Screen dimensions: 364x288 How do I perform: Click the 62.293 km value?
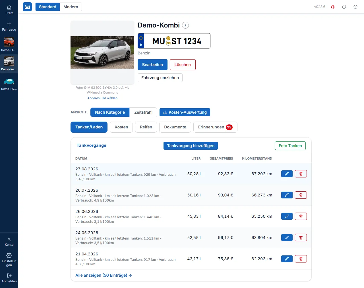262,259
